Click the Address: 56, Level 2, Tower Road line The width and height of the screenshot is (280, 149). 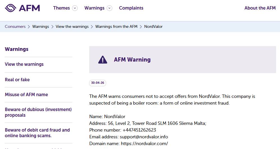[x=148, y=123]
